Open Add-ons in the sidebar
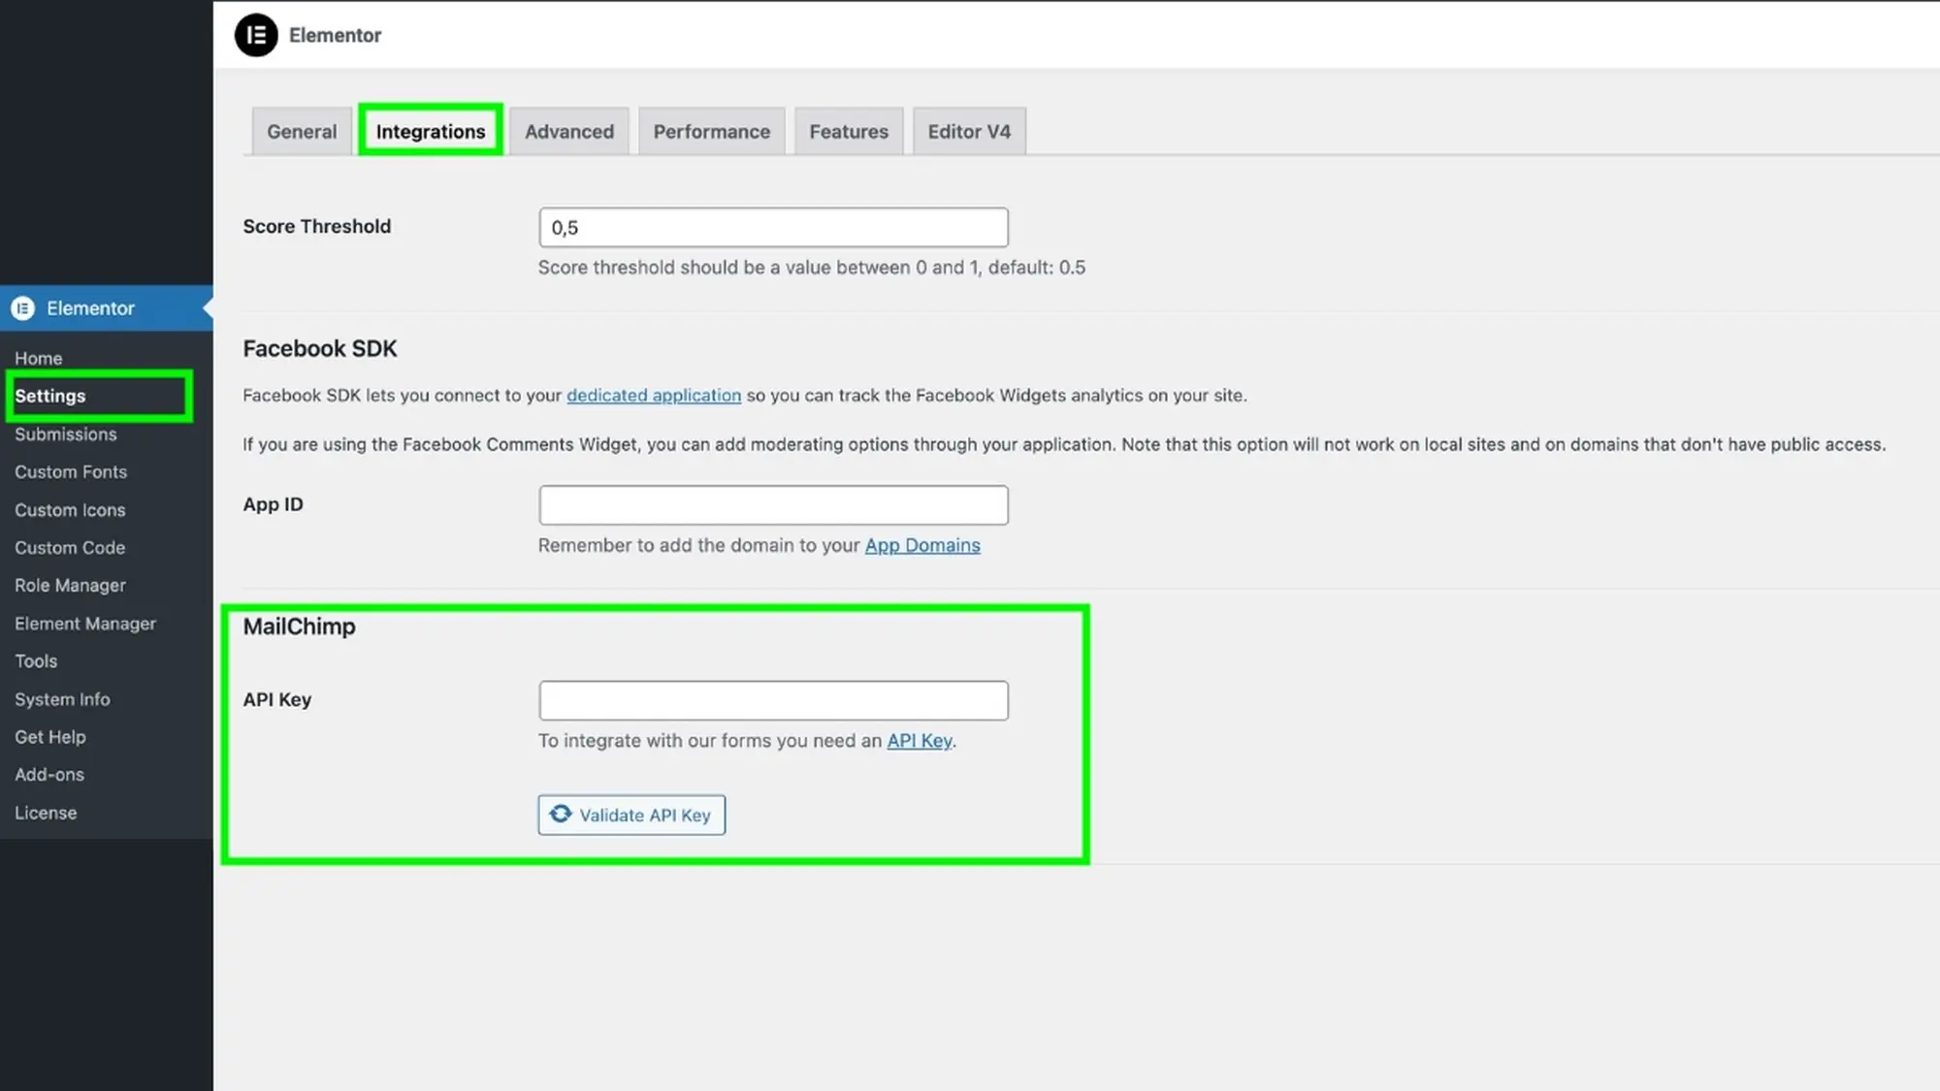The height and width of the screenshot is (1091, 1940). click(x=49, y=774)
